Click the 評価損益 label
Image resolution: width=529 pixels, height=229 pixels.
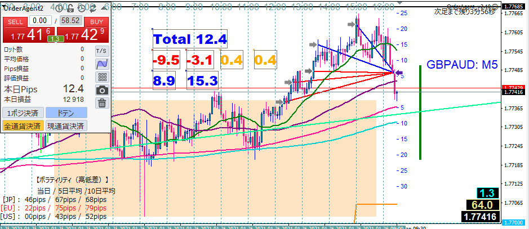[x=15, y=78]
